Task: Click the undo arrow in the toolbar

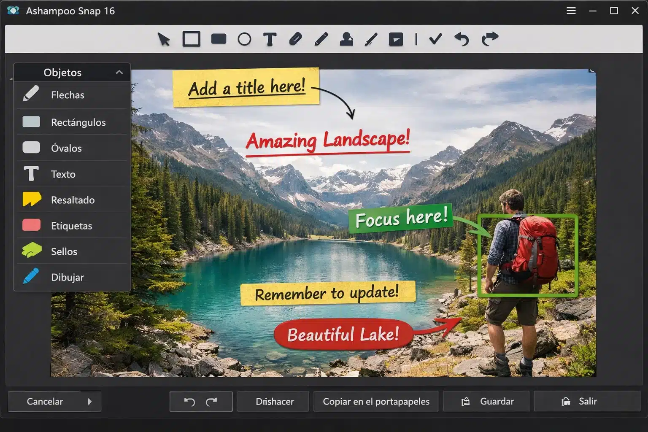Action: [x=462, y=40]
